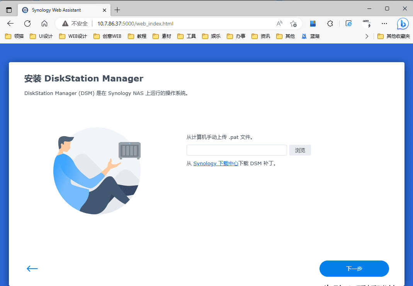Open the 蓝湖 bookmark
This screenshot has width=413, height=286.
tap(311, 36)
